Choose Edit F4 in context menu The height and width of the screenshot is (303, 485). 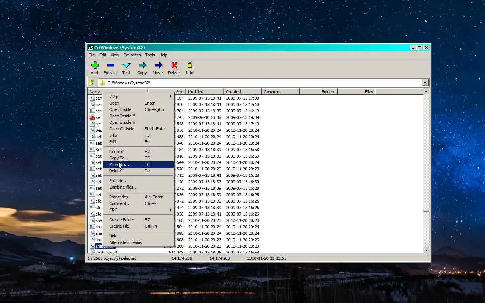tap(138, 142)
